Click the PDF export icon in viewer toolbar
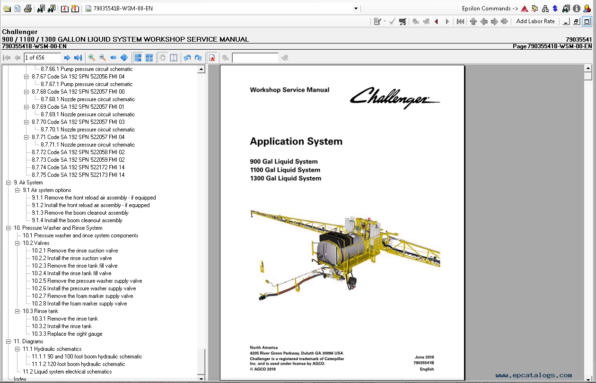The width and height of the screenshot is (596, 383). (212, 58)
